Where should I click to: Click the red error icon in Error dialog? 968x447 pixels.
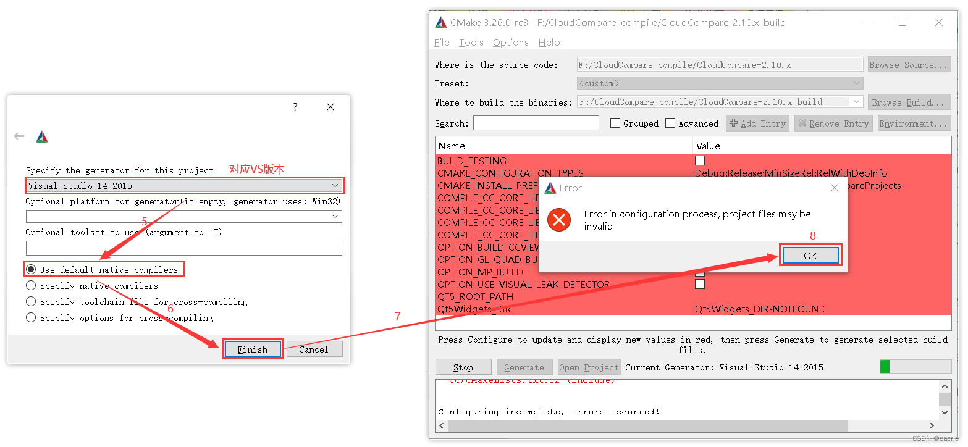click(559, 220)
